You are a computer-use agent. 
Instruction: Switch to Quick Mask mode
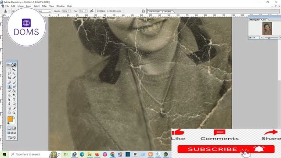click(x=14, y=128)
